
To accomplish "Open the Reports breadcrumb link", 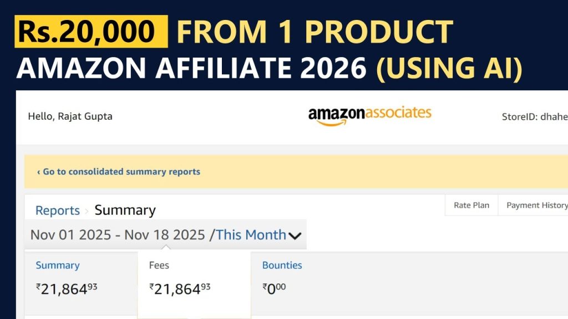I will click(58, 210).
